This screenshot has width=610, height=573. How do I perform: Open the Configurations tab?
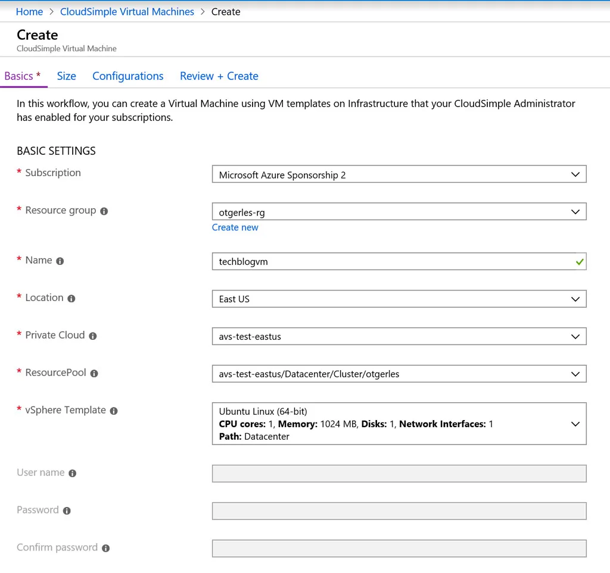(x=127, y=76)
